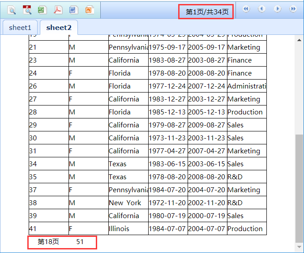Click California in row 23
This screenshot has height=253, width=304.
(128, 60)
